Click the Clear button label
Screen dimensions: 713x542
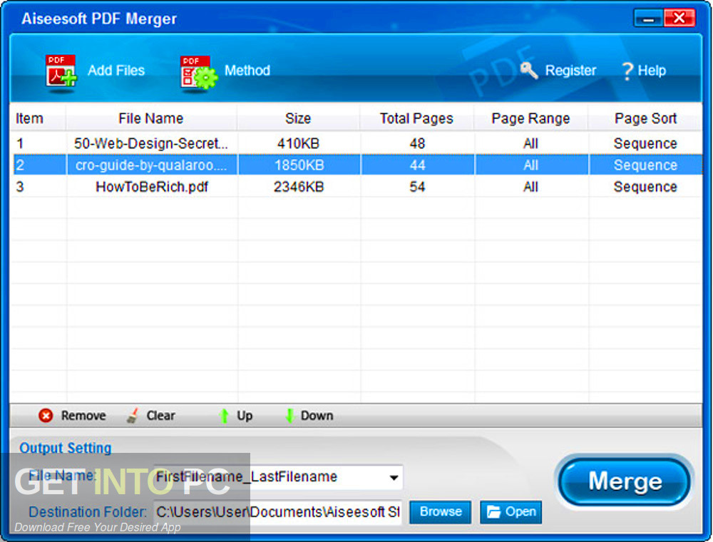[x=160, y=416]
